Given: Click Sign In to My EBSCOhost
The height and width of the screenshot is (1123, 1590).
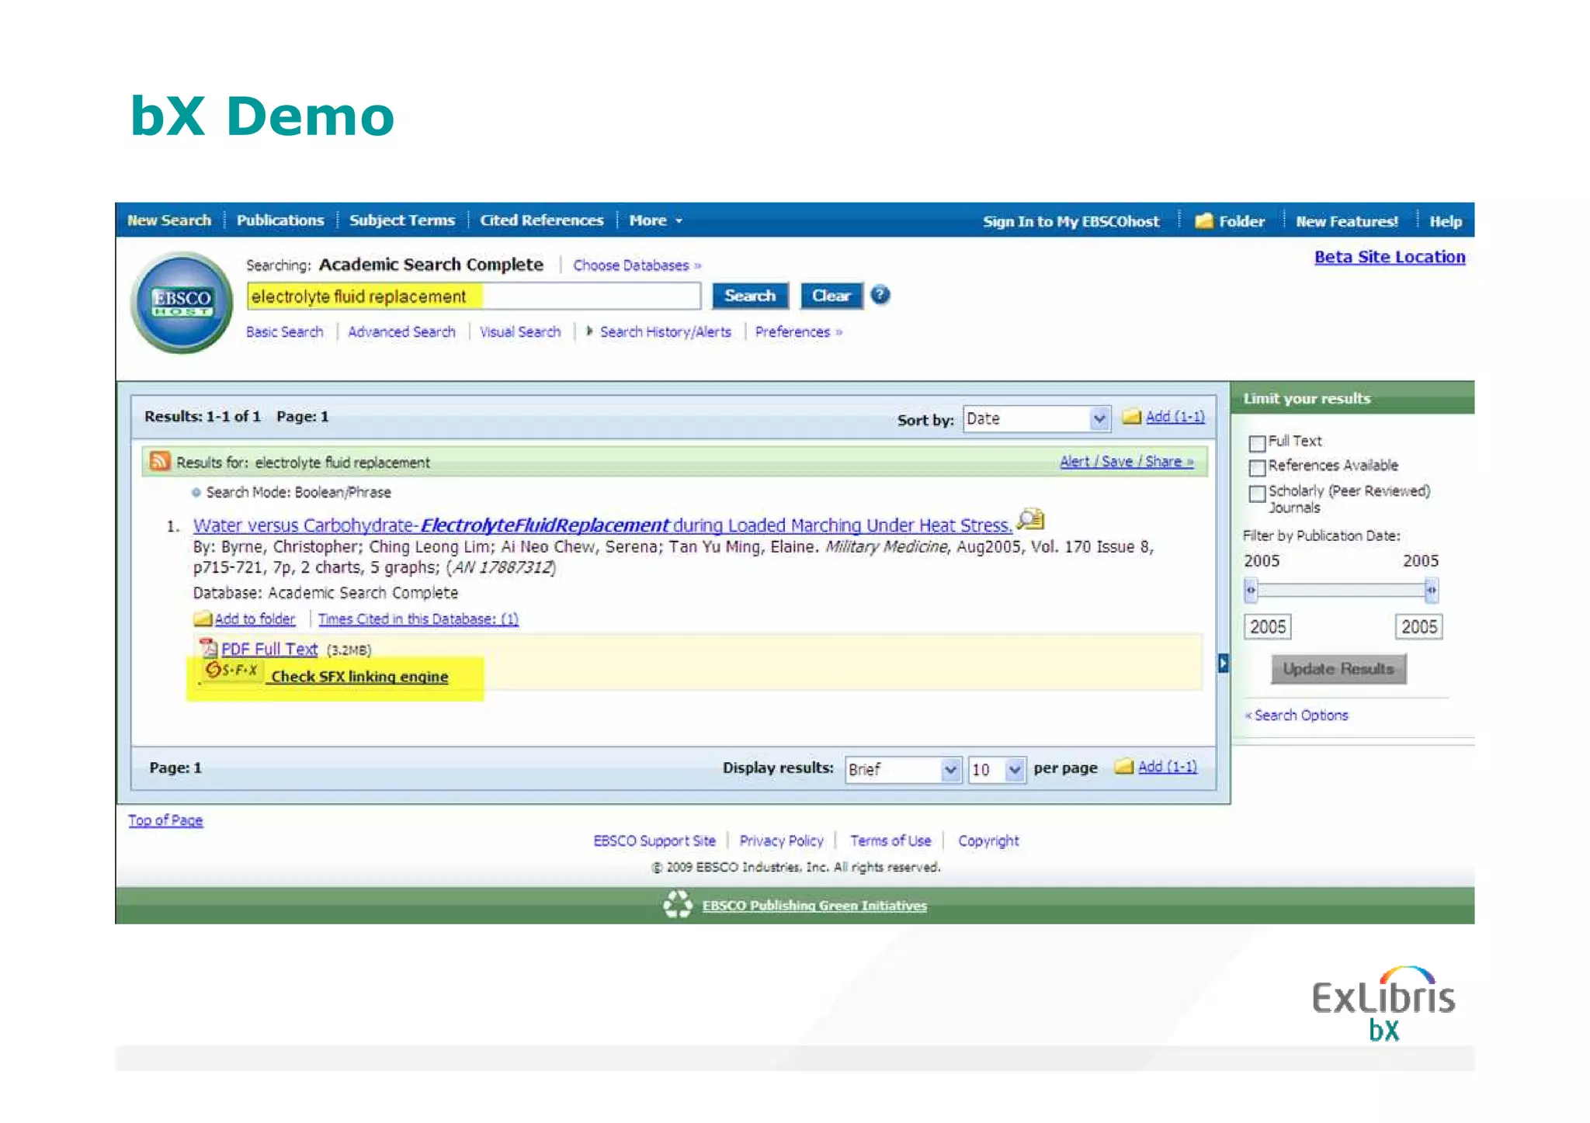Looking at the screenshot, I should [1071, 221].
